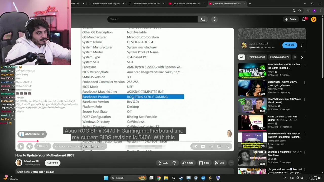The image size is (324, 182).
Task: Start voice search with the microphone icon
Action: [214, 19]
